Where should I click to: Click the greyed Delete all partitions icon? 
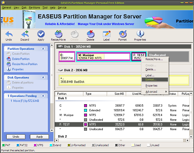click(x=9, y=83)
